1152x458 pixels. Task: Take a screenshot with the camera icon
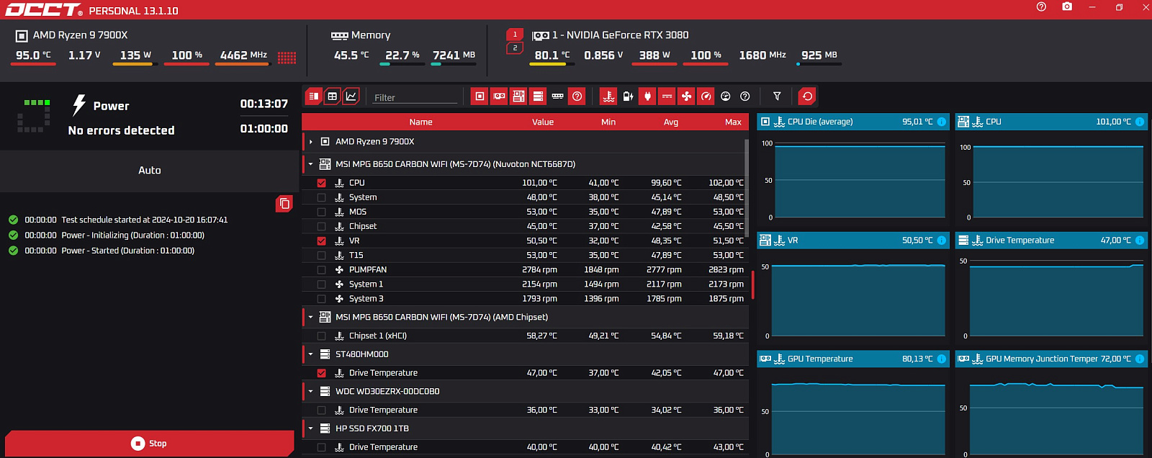pos(1067,6)
